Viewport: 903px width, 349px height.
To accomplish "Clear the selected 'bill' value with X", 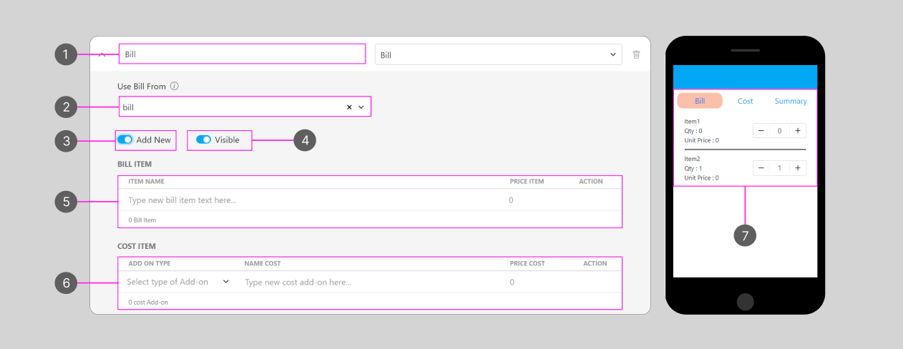I will pos(349,107).
